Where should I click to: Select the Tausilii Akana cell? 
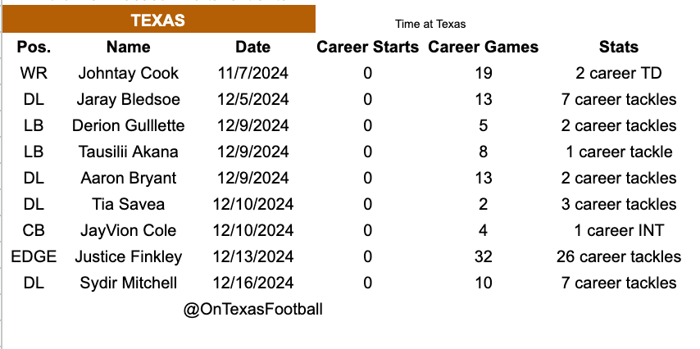[129, 152]
